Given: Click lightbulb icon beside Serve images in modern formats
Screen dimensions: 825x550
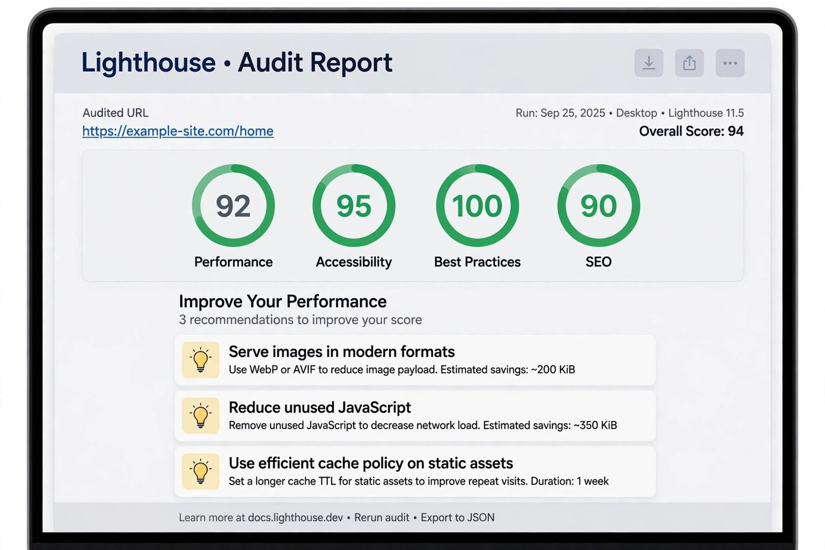Looking at the screenshot, I should click(x=201, y=360).
